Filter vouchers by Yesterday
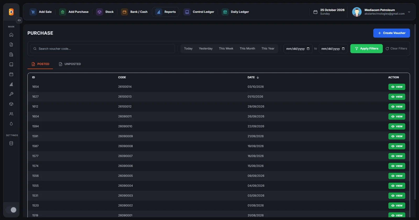The width and height of the screenshot is (419, 220). click(x=206, y=49)
